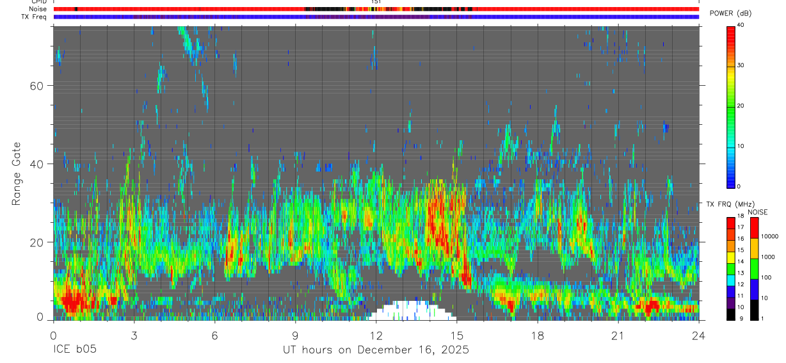The image size is (786, 363).
Task: Click the green NOISE legend swatch above 100
Action: click(753, 268)
